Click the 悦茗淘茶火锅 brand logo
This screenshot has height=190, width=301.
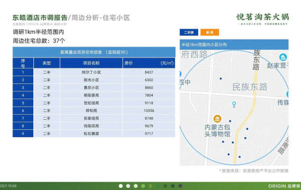coord(262,19)
